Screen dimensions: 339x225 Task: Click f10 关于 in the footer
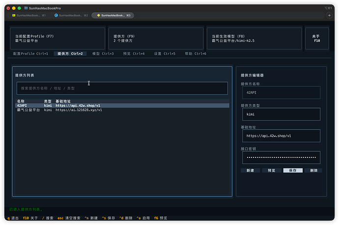[30, 218]
